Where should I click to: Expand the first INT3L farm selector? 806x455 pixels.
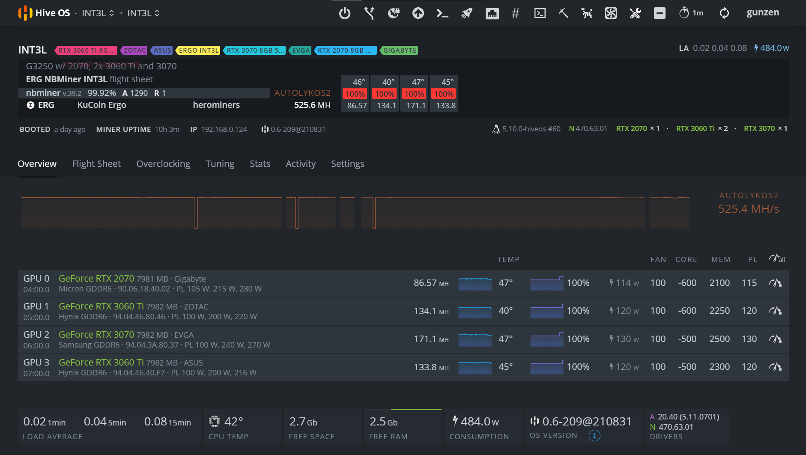tap(98, 13)
